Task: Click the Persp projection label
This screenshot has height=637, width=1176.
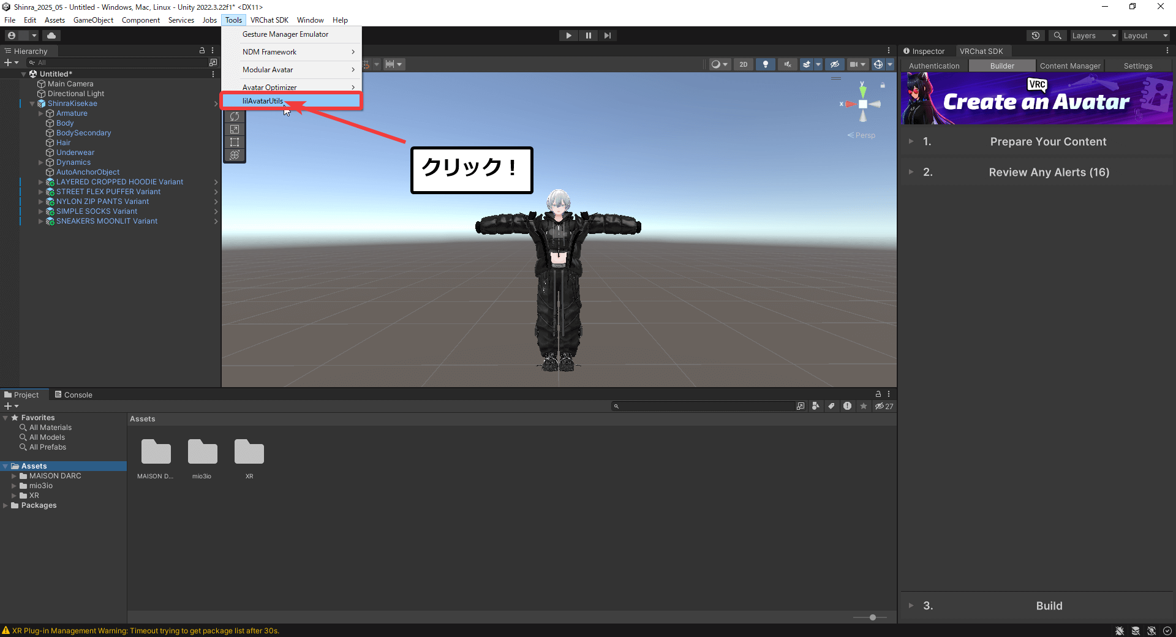Action: (861, 135)
